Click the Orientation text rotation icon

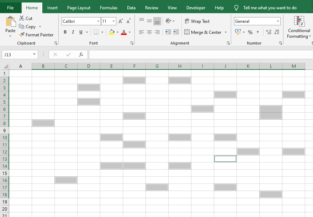[168, 21]
